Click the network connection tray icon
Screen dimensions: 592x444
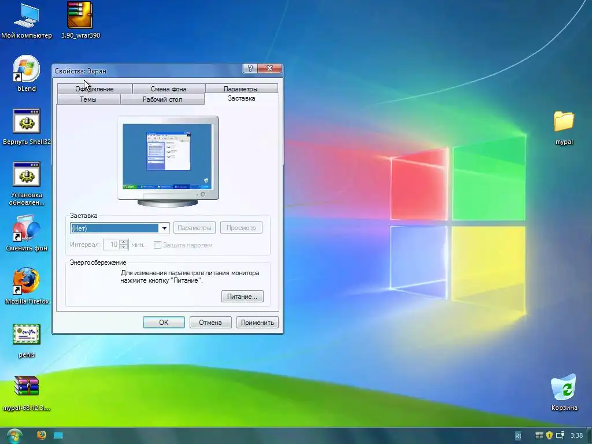pyautogui.click(x=560, y=435)
